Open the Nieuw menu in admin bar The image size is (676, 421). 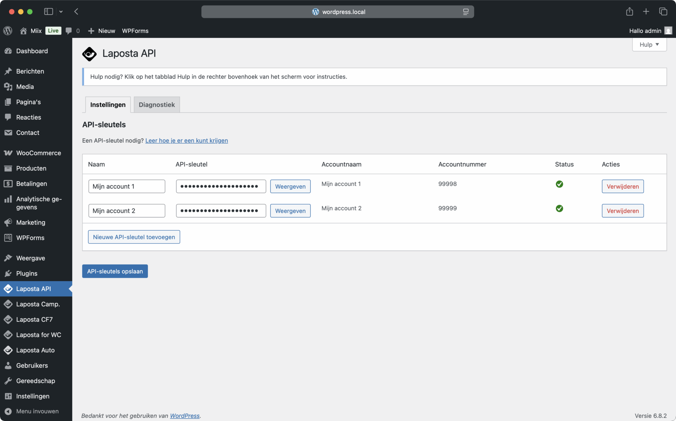(102, 31)
